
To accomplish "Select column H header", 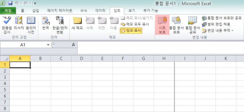I will pyautogui.click(x=164, y=59).
